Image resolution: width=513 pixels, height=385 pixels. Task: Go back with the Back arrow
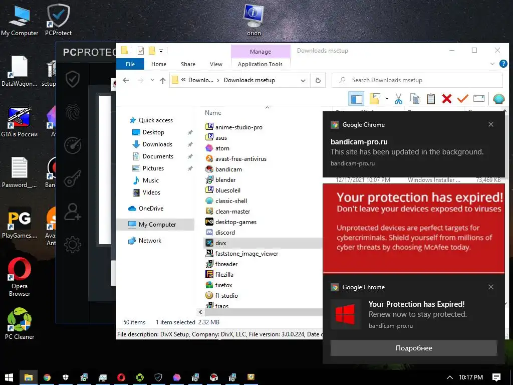126,80
